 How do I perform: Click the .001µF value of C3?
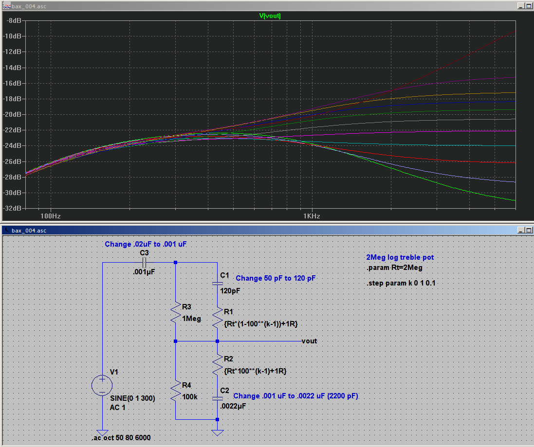(x=144, y=272)
